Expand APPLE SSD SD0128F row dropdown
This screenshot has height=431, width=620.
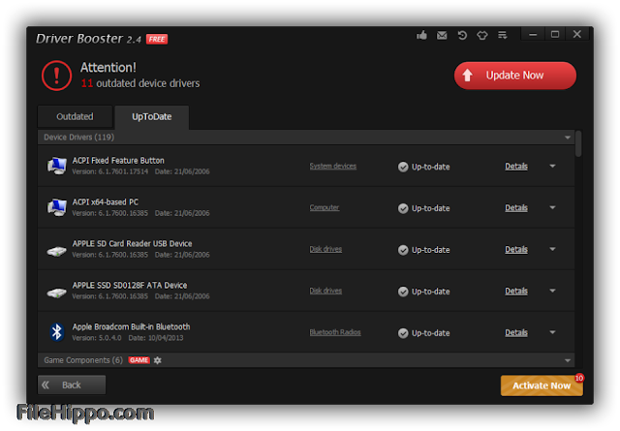(x=553, y=291)
